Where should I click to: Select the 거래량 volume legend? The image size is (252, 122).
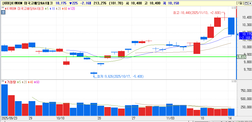11,82
